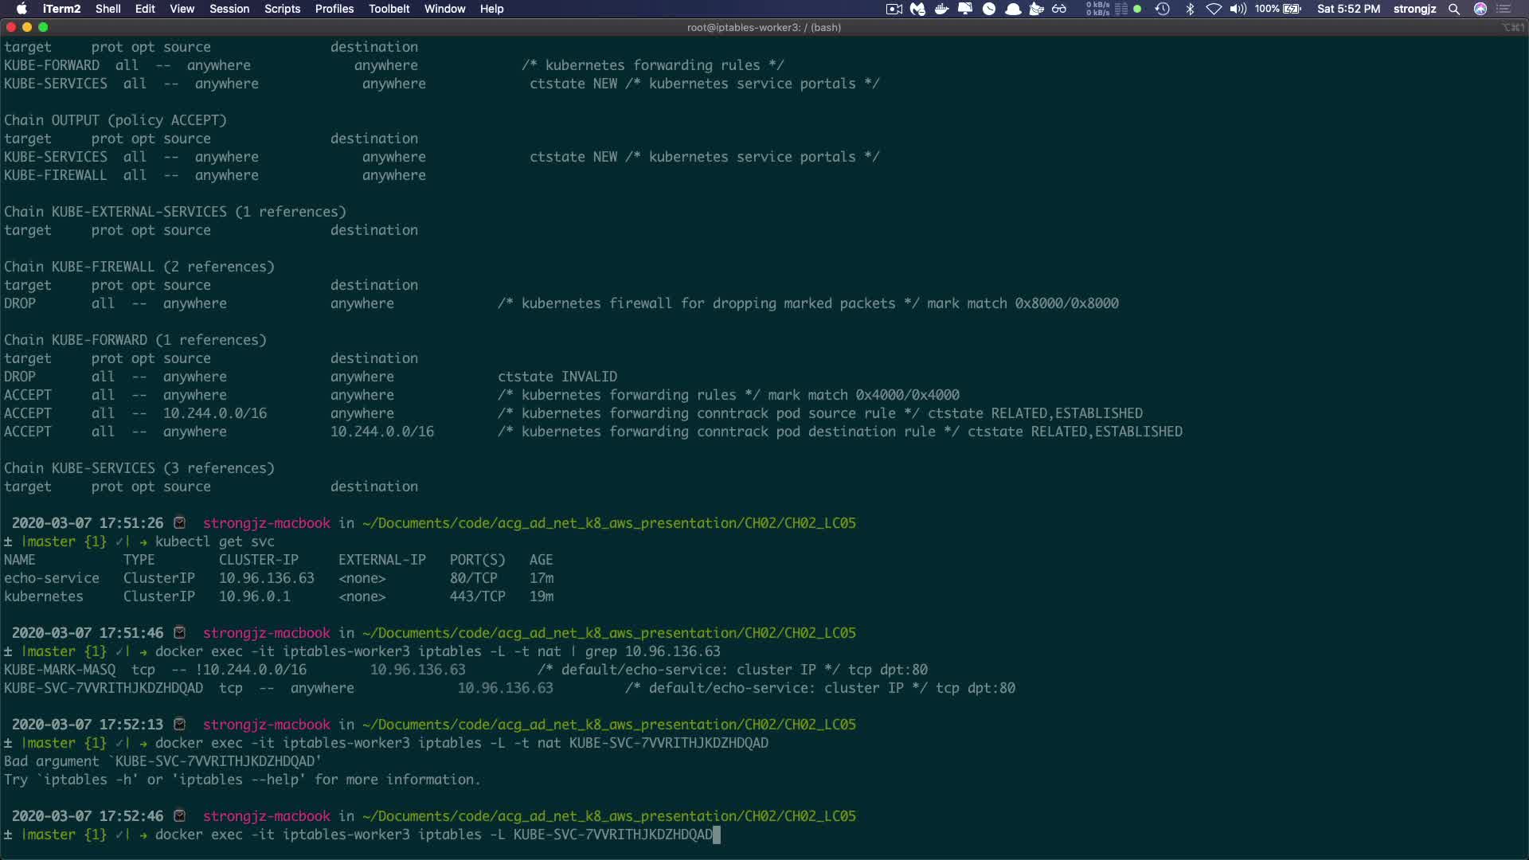The image size is (1529, 860).
Task: Open Spotlight search magnifier
Action: tap(1454, 9)
